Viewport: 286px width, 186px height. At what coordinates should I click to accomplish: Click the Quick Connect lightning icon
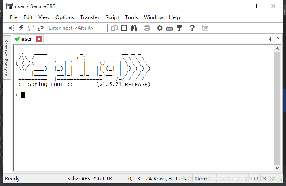click(x=21, y=28)
